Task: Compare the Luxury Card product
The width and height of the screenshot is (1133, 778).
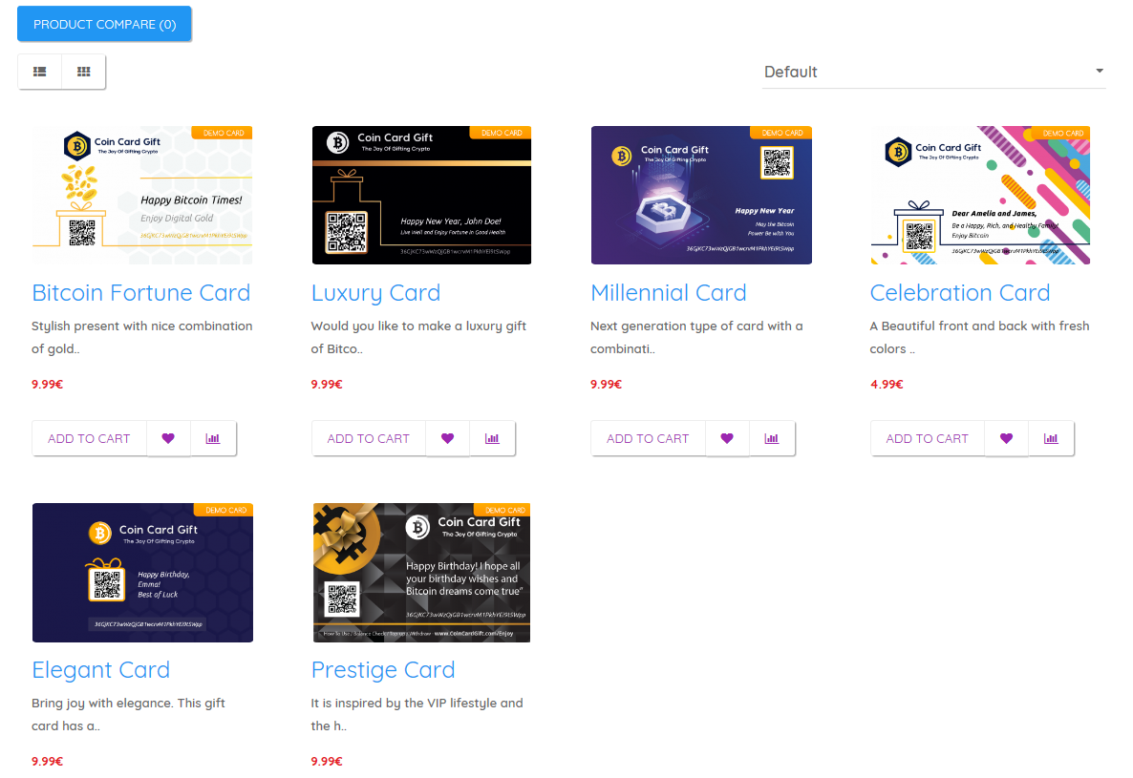Action: [492, 438]
